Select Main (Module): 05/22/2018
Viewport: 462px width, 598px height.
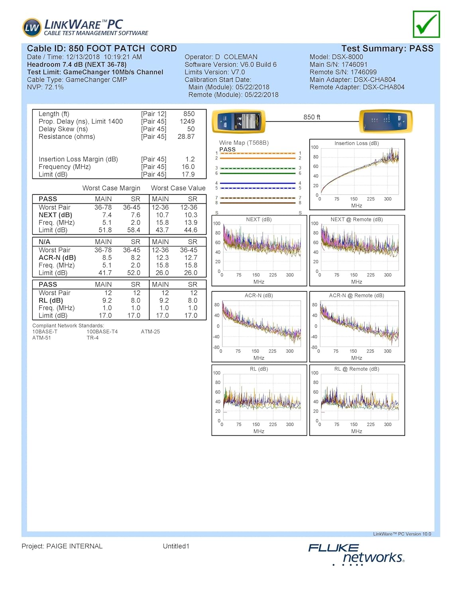pyautogui.click(x=229, y=87)
